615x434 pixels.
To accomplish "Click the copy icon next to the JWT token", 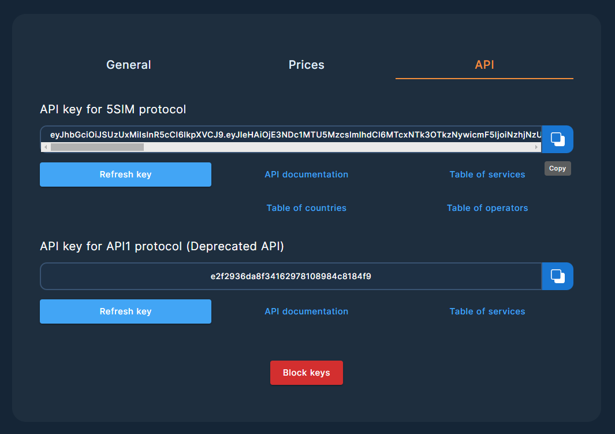I will [x=557, y=139].
